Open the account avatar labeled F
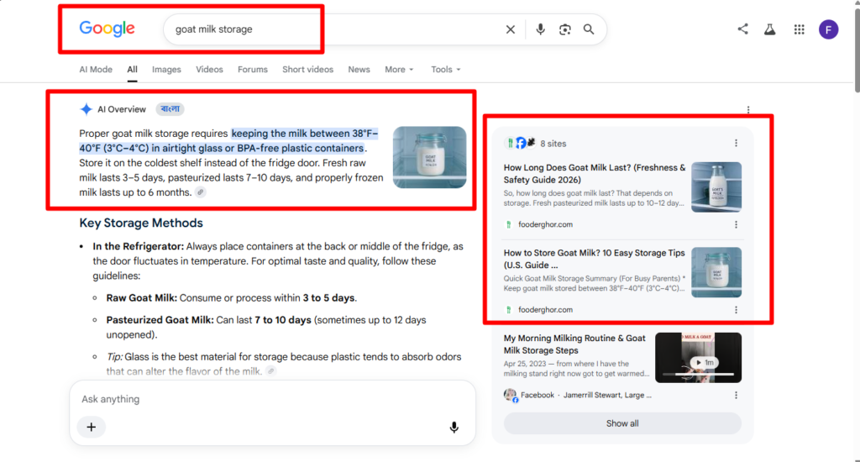Image resolution: width=860 pixels, height=462 pixels. (x=828, y=29)
